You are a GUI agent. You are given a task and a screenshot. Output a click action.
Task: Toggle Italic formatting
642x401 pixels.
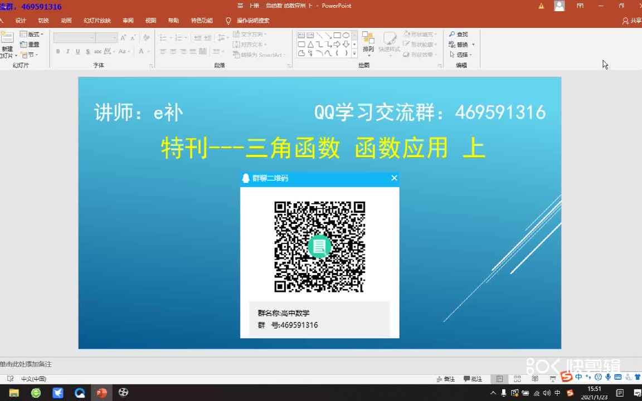point(68,51)
